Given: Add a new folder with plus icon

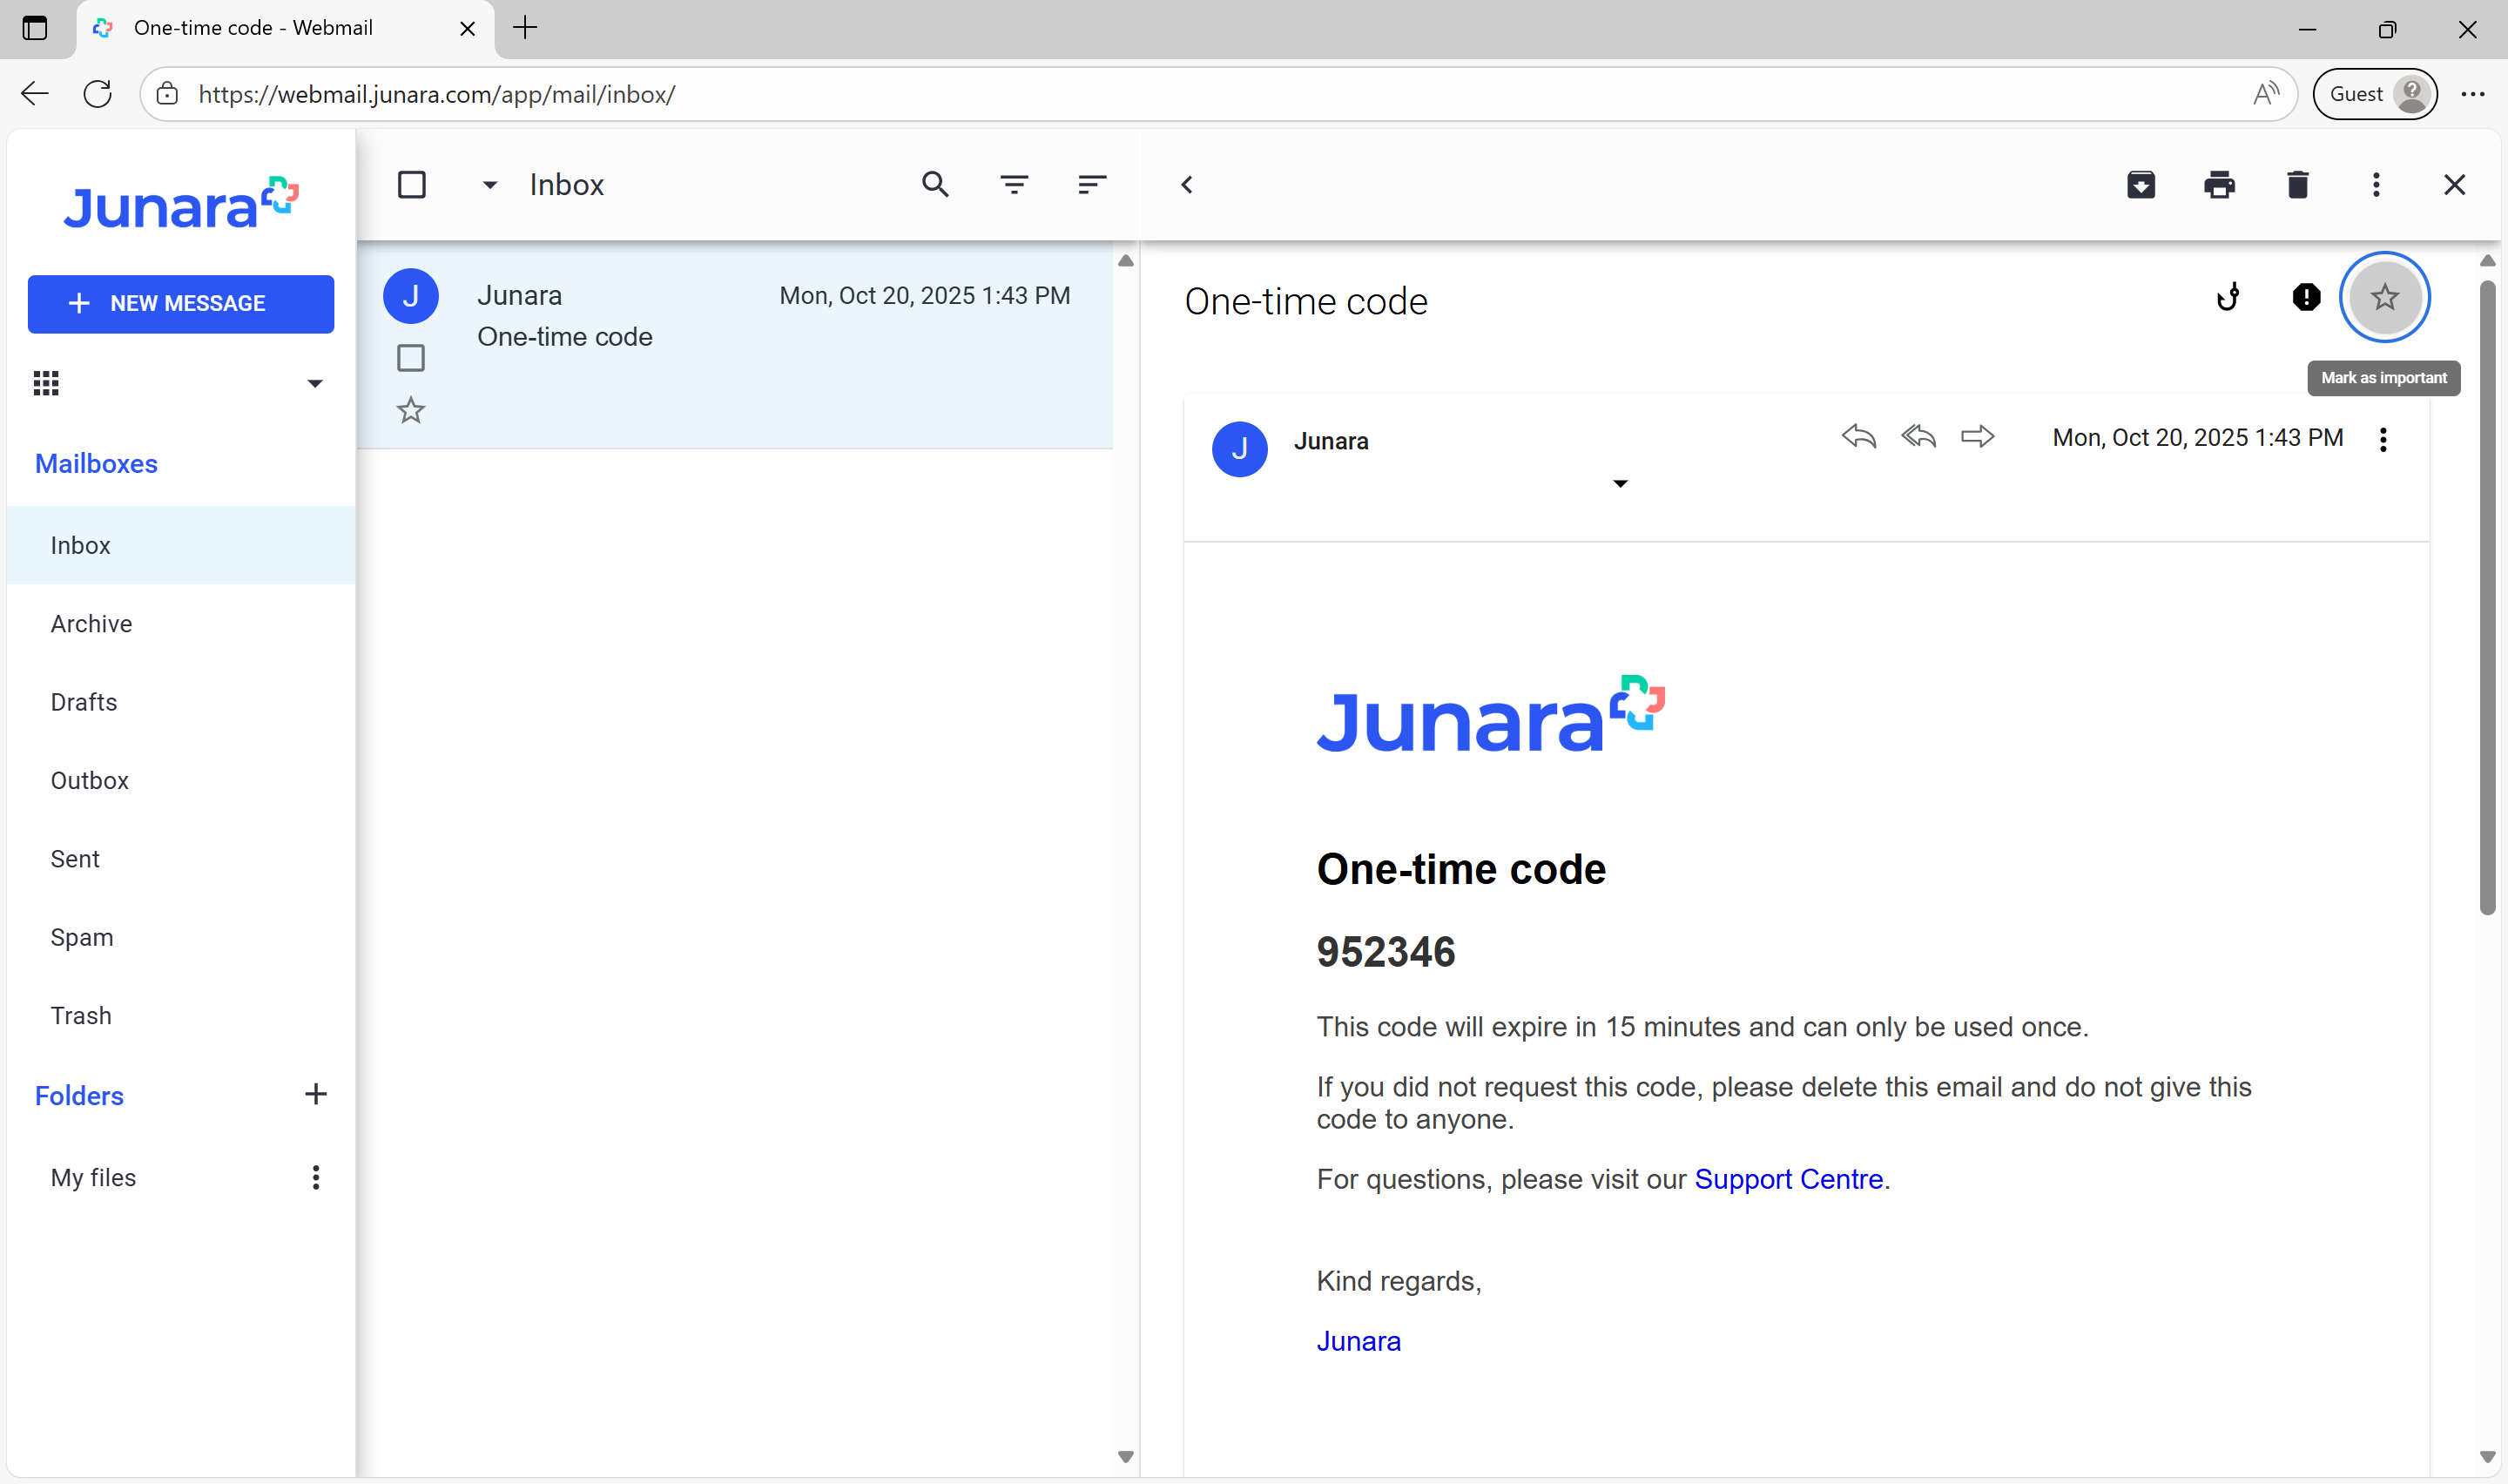Looking at the screenshot, I should point(315,1095).
